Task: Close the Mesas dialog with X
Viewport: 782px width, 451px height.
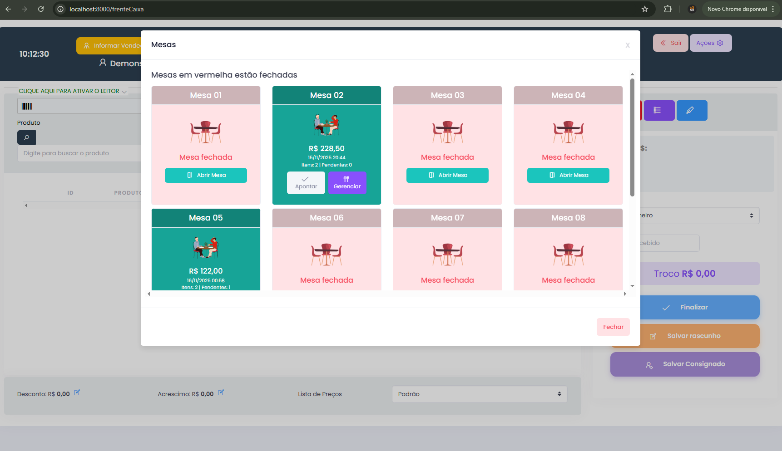Action: [627, 45]
